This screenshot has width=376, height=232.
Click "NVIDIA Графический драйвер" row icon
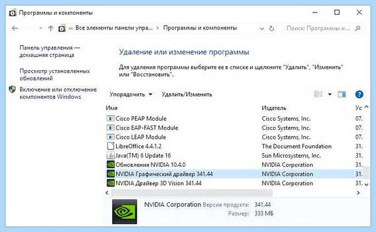110,174
